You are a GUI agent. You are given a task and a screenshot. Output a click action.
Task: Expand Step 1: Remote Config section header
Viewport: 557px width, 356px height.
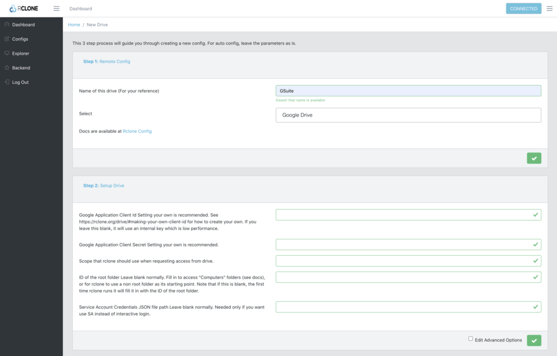click(x=106, y=62)
